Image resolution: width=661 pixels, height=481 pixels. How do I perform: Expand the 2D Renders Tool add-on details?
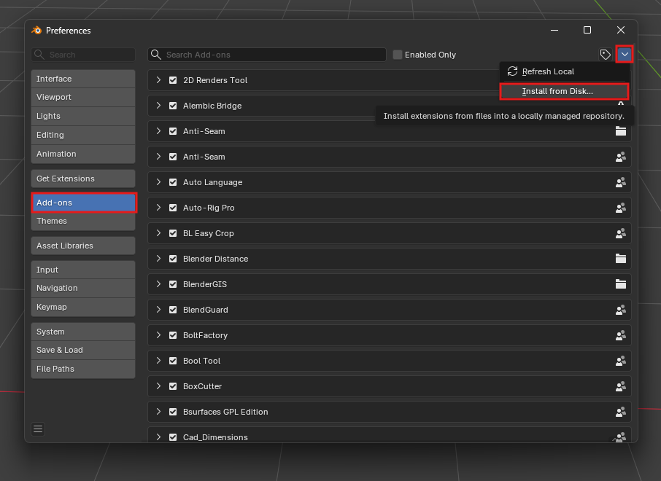158,80
